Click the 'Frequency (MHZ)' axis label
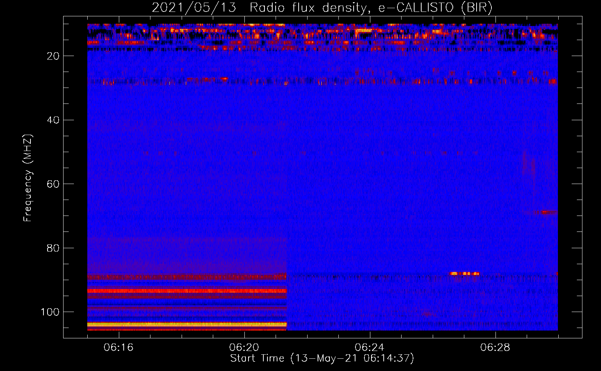The height and width of the screenshot is (371, 601). click(x=28, y=178)
